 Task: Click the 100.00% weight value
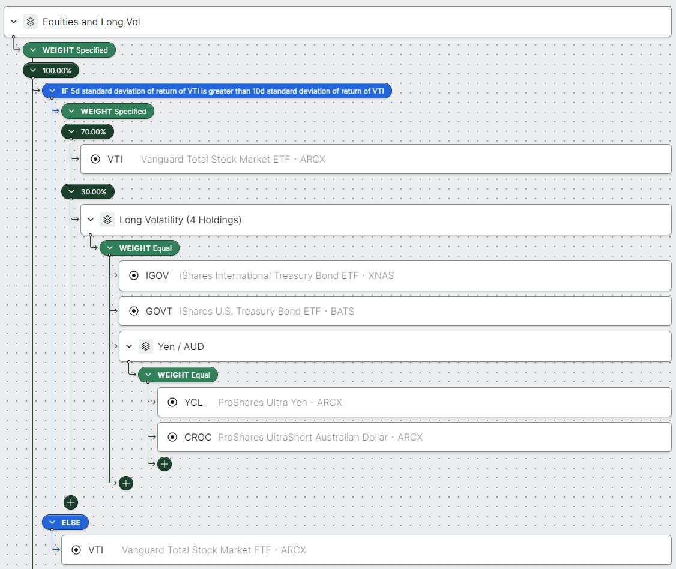(56, 71)
